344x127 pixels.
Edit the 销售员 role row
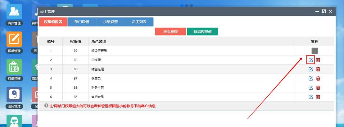point(310,78)
